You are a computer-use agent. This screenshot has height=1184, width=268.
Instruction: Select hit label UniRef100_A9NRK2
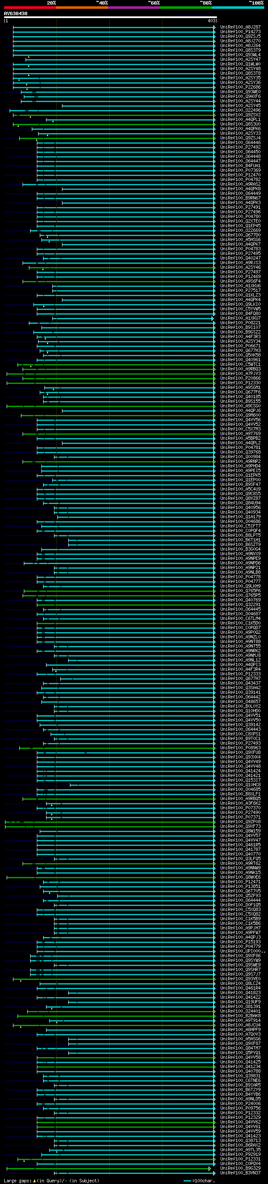coord(240,651)
